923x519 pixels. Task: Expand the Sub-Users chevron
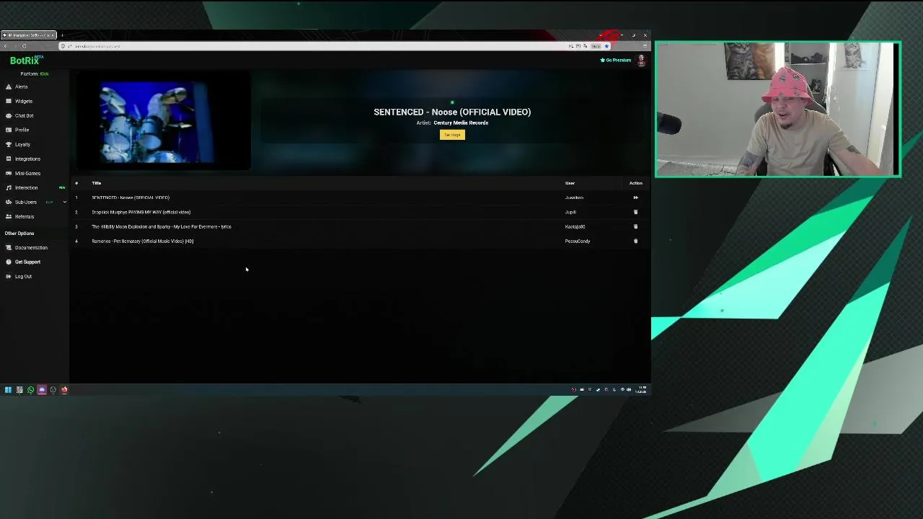(64, 202)
